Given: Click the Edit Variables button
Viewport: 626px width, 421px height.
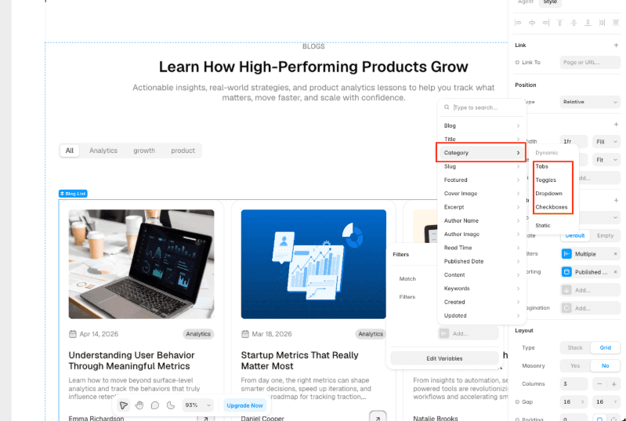Looking at the screenshot, I should point(444,358).
